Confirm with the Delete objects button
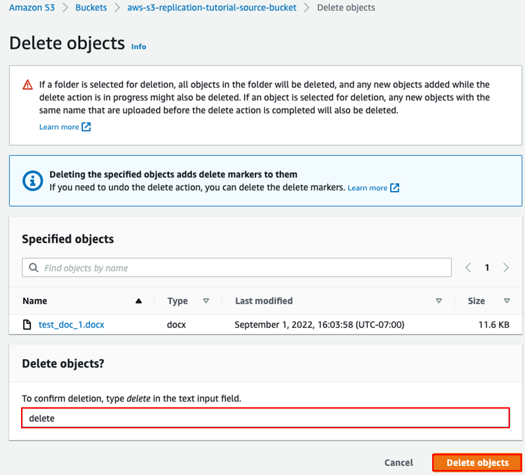This screenshot has height=475, width=525. coord(477,463)
